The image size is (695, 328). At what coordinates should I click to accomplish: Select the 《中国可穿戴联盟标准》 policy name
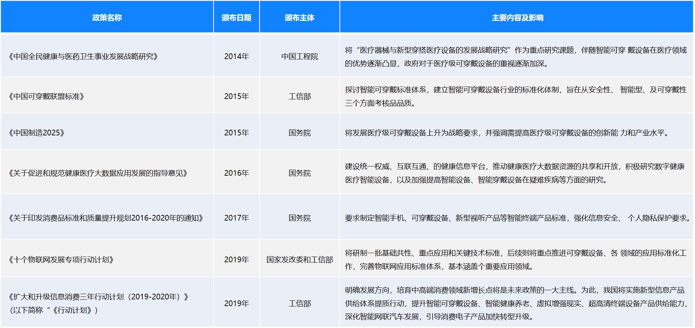[x=46, y=96]
